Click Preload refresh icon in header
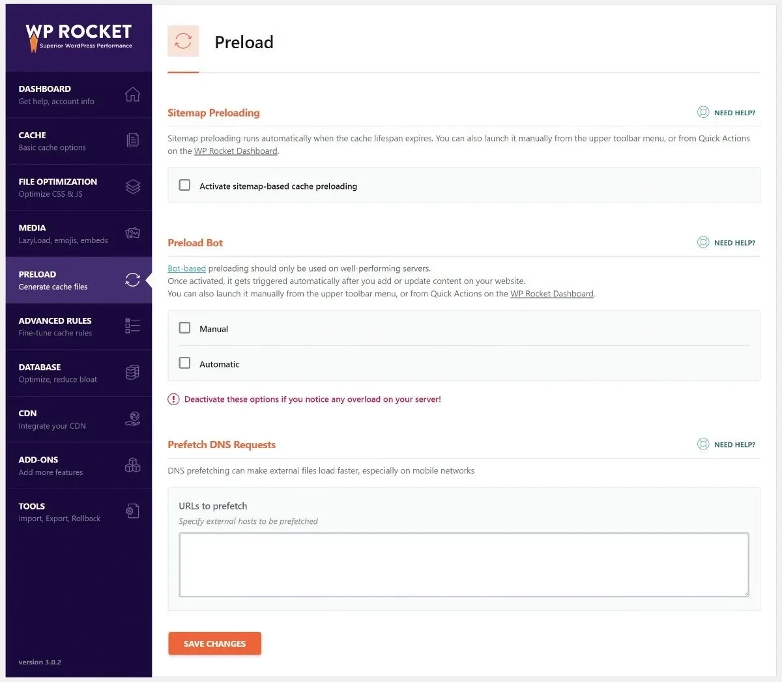This screenshot has width=782, height=682. pyautogui.click(x=183, y=41)
